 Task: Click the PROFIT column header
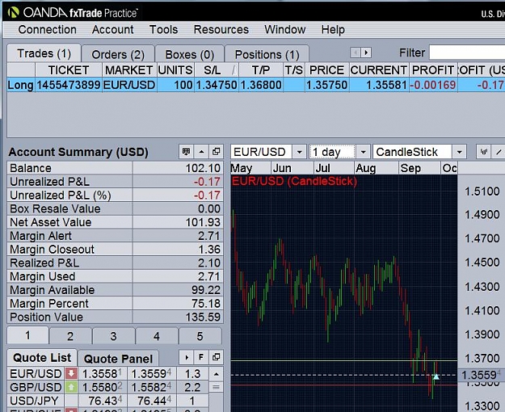point(433,70)
